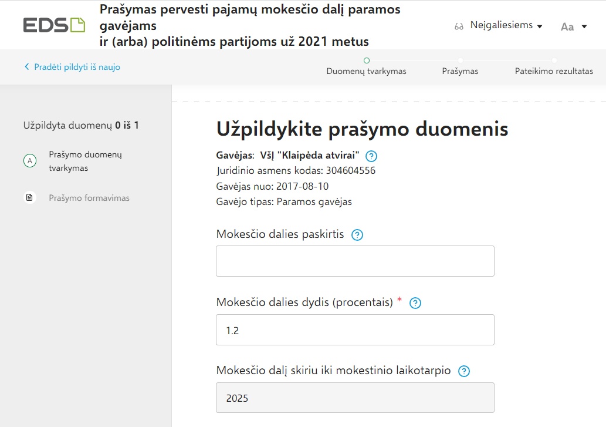Open the Pateikimo rezultatas step
This screenshot has height=427, width=606.
click(x=554, y=71)
